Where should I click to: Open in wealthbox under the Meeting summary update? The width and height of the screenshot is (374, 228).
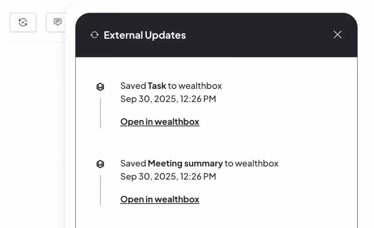coord(160,199)
